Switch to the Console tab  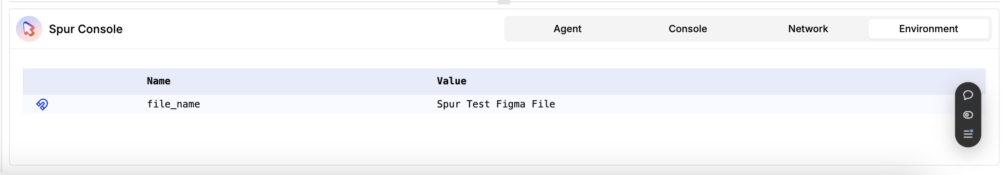tap(688, 29)
